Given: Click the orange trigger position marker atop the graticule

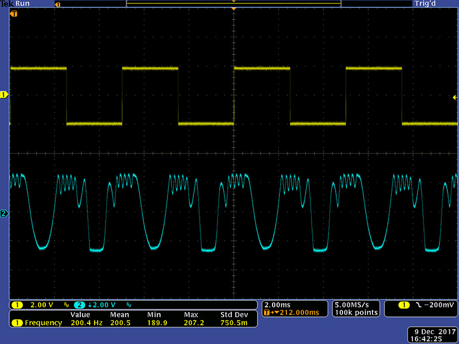Looking at the screenshot, I should (x=234, y=10).
